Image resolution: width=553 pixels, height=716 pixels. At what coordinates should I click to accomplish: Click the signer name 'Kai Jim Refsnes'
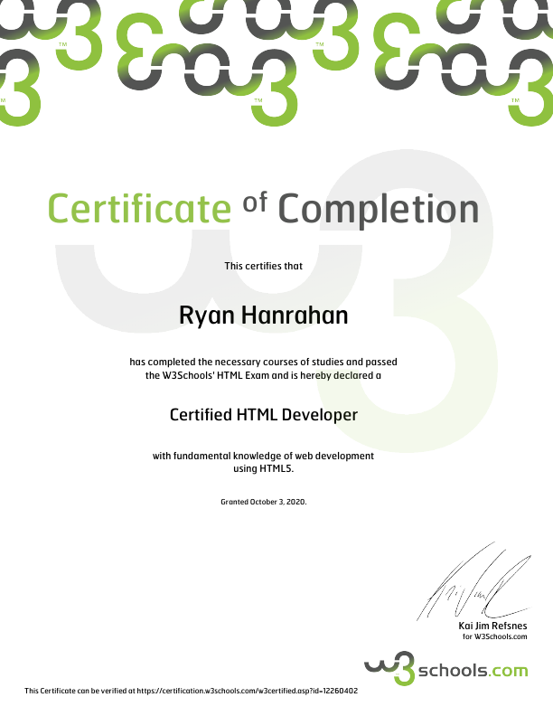coord(492,626)
